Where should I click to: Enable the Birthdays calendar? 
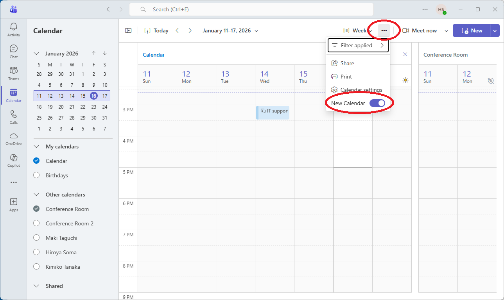point(36,175)
